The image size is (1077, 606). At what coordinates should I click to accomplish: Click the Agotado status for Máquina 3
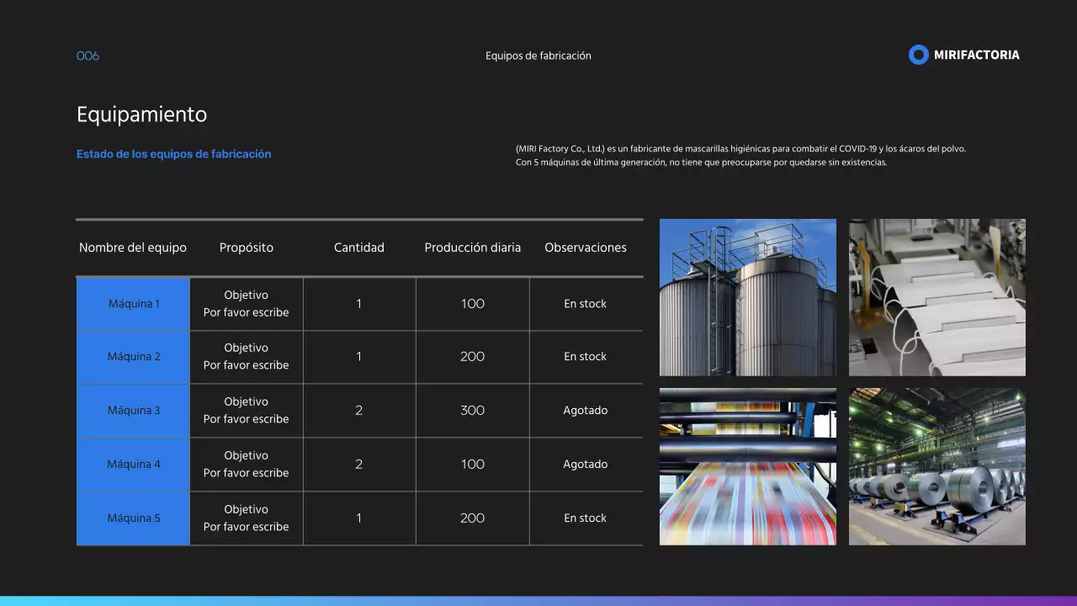pyautogui.click(x=586, y=410)
